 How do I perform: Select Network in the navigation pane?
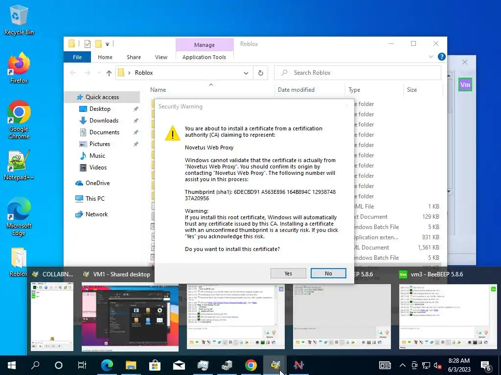pyautogui.click(x=96, y=214)
